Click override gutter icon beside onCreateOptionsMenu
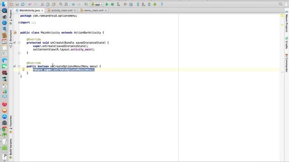This screenshot has height=162, width=289. 14,66
